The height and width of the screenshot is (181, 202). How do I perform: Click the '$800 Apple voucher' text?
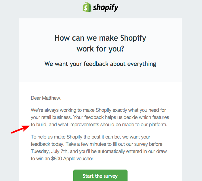pyautogui.click(x=73, y=159)
